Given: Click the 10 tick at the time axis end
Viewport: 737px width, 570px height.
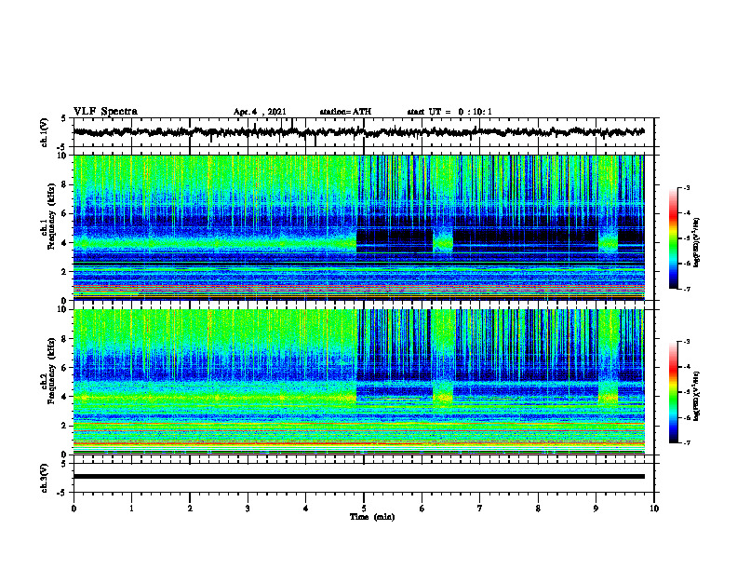Looking at the screenshot, I should [x=654, y=509].
